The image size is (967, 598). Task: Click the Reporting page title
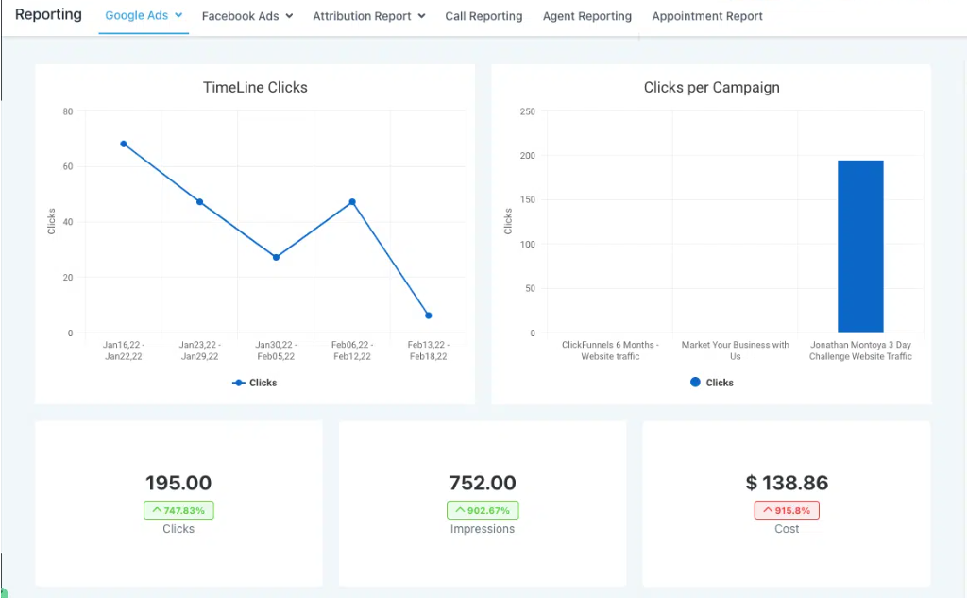(48, 14)
